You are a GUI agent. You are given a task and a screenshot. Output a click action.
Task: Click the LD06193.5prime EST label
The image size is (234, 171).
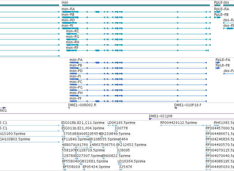(121, 123)
